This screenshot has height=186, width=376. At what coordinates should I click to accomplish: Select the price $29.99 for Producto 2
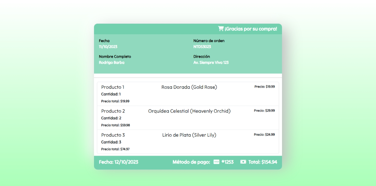264,110
